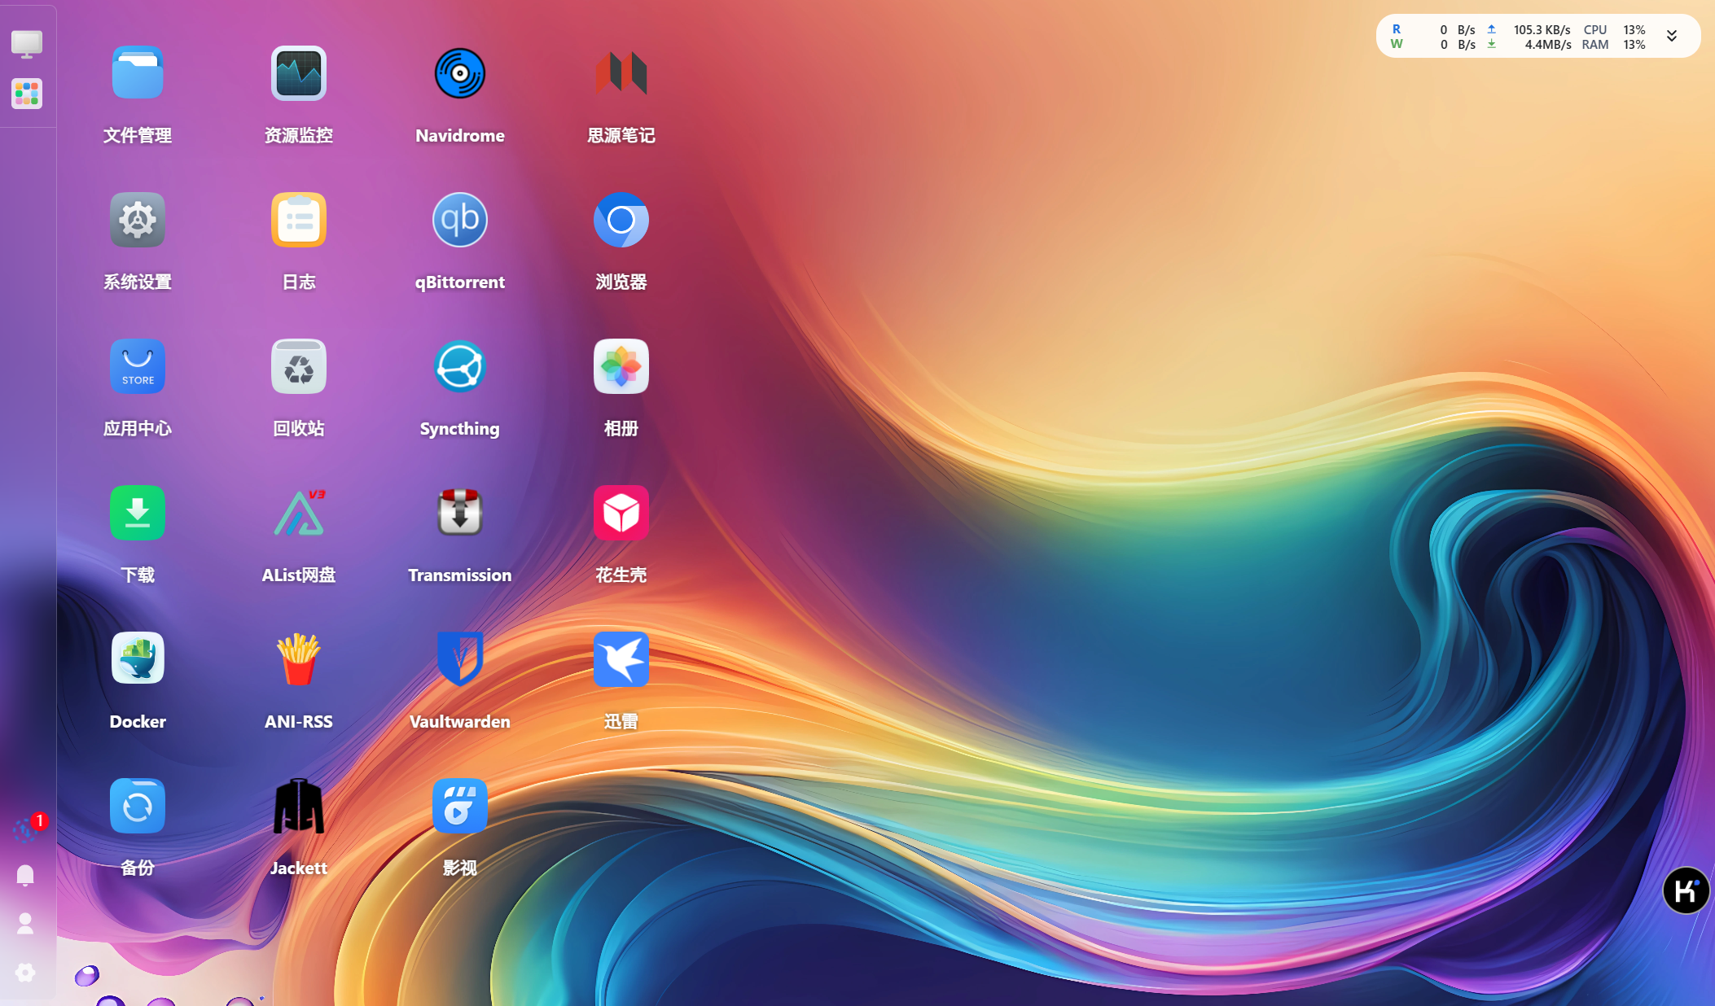The height and width of the screenshot is (1006, 1715).
Task: Launch qBittorrent from the desktop
Action: pyautogui.click(x=459, y=221)
